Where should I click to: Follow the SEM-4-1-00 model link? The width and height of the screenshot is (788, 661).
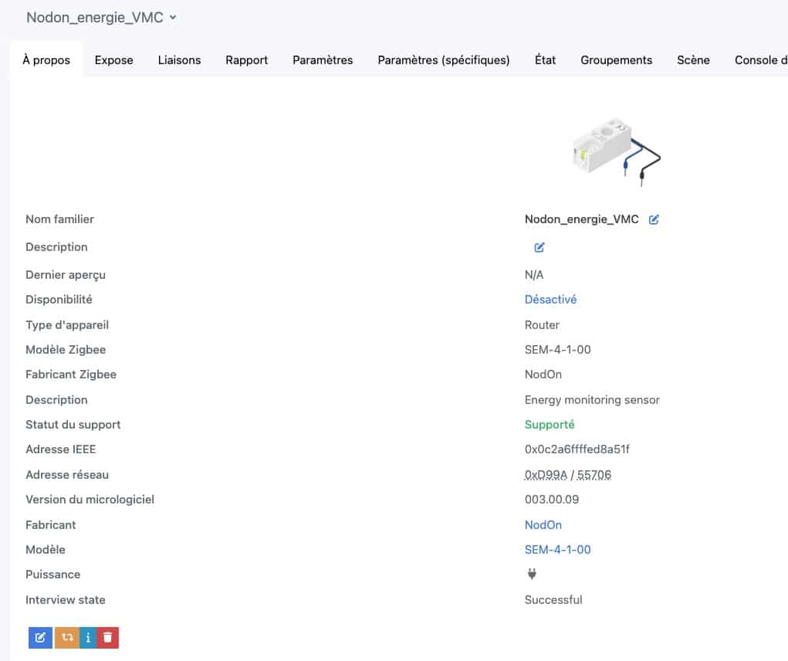pyautogui.click(x=558, y=549)
